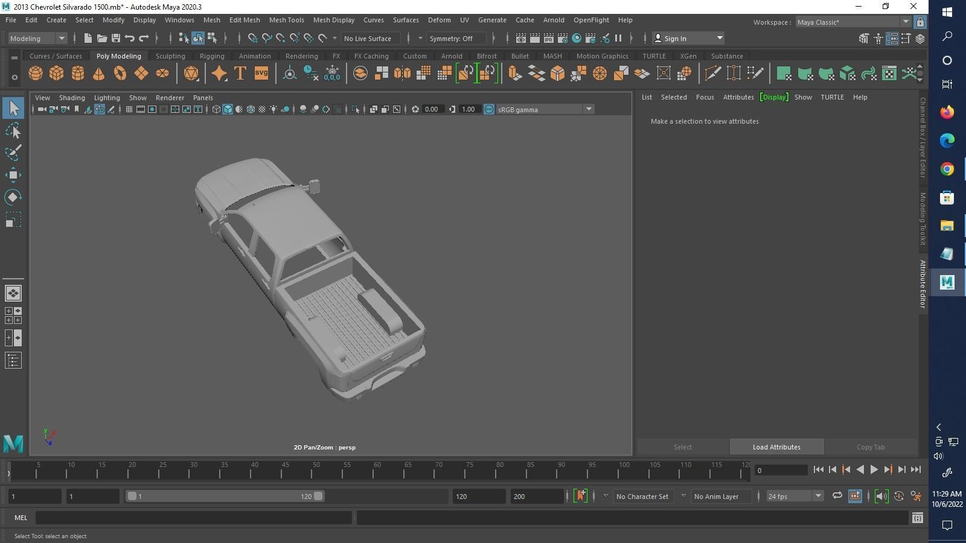
Task: Open the Symmetry Off dropdown
Action: coord(456,38)
